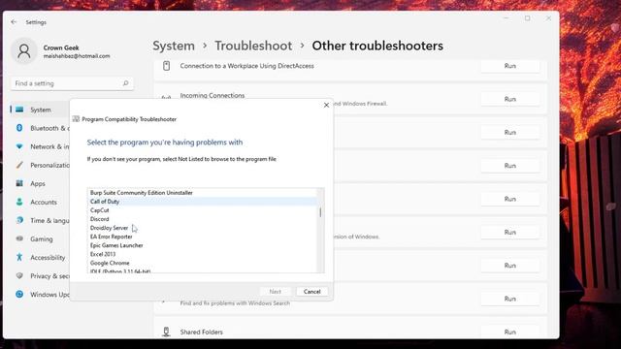The image size is (621, 349).
Task: Select the Accessibility sidebar item
Action: [x=48, y=258]
